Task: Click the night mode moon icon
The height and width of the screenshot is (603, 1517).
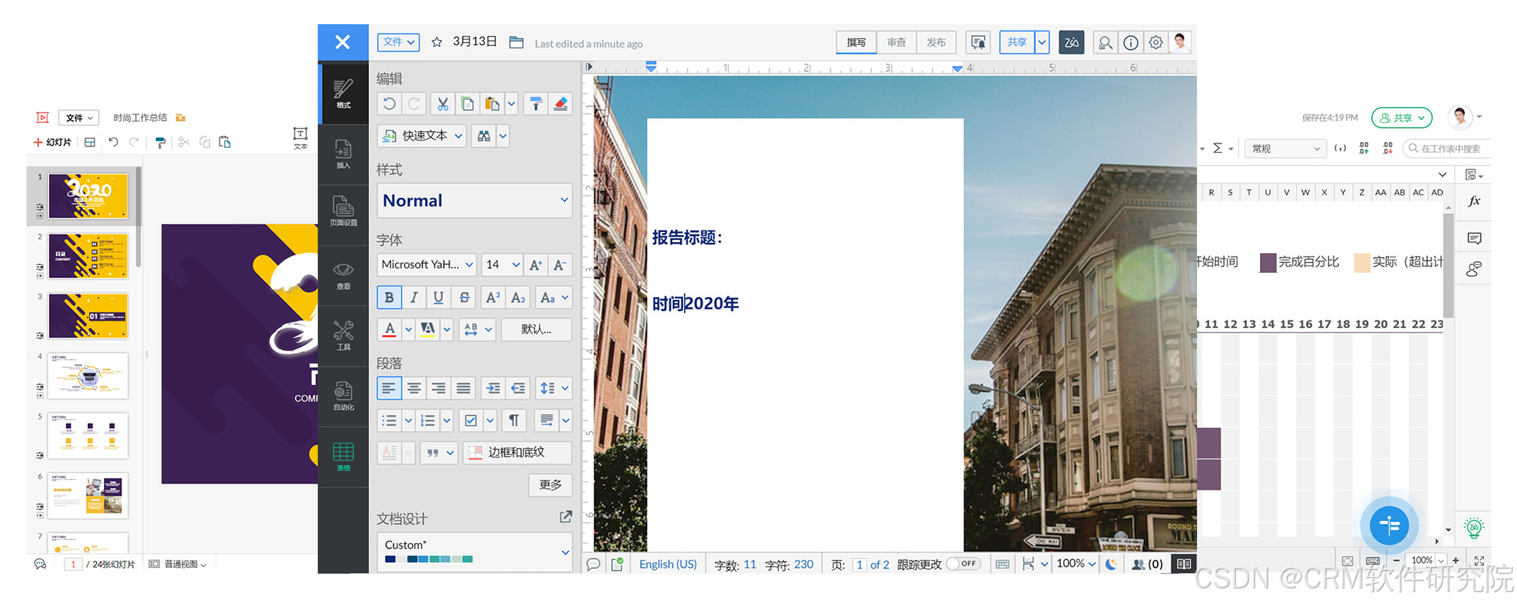Action: coord(1111,564)
